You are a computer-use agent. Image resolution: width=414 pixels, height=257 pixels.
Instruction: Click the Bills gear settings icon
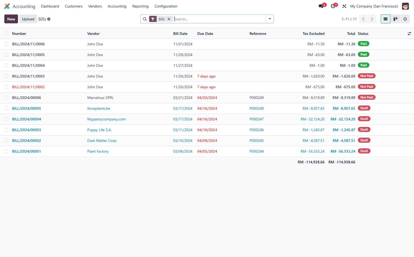[49, 19]
